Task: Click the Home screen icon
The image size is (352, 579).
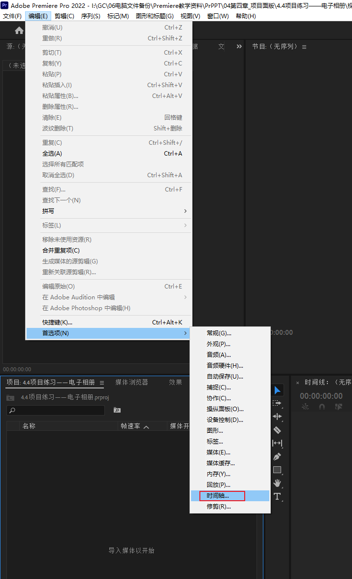Action: coord(19,31)
